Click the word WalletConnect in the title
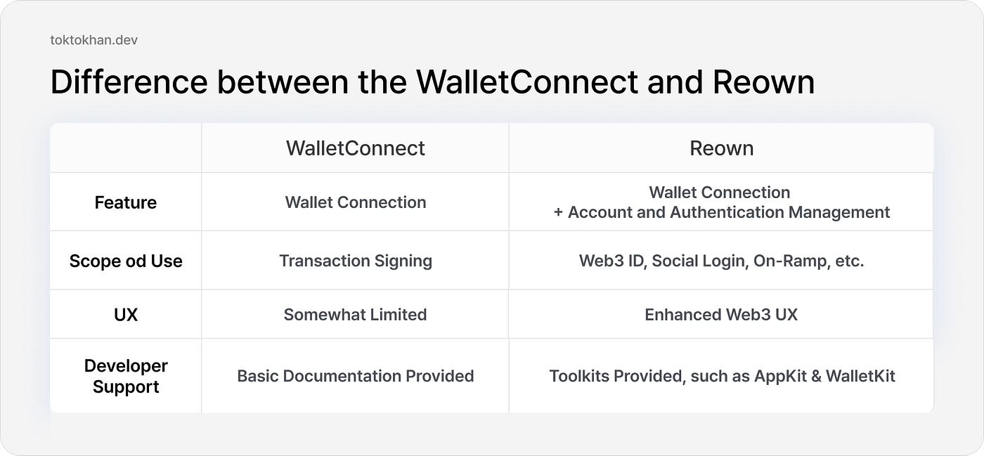The width and height of the screenshot is (984, 456). pos(527,83)
